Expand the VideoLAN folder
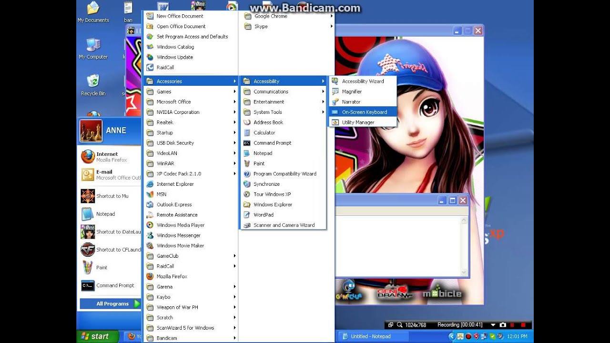610x343 pixels. (191, 153)
